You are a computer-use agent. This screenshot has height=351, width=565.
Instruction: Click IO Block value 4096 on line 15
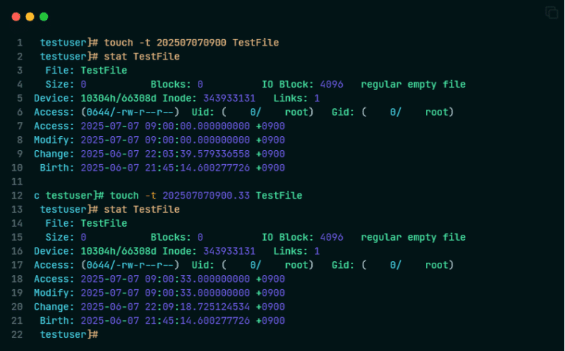click(x=332, y=238)
